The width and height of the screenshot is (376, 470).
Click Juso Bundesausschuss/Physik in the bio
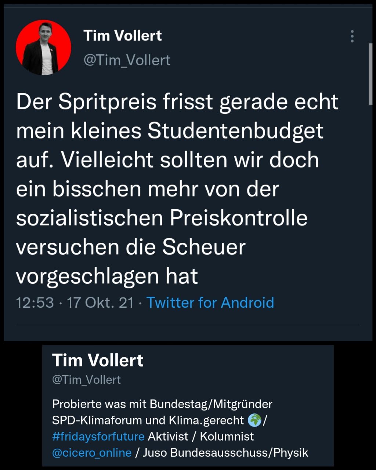225,452
